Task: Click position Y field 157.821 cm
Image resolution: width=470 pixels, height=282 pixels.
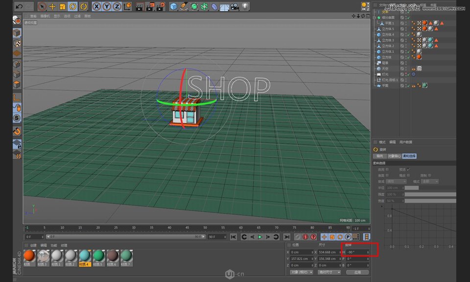Action: 302,259
